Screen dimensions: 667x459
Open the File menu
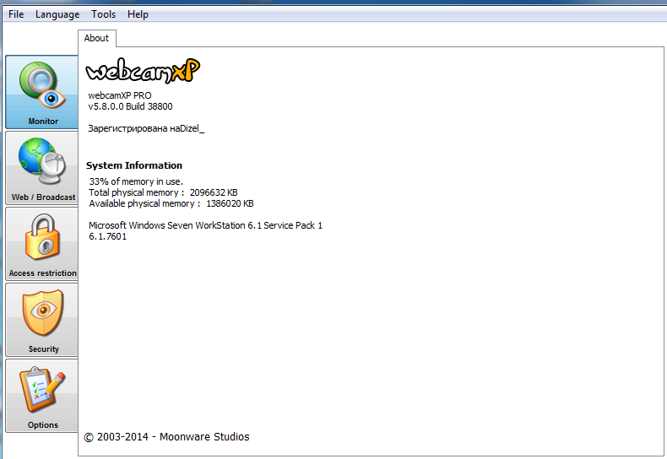tap(16, 14)
